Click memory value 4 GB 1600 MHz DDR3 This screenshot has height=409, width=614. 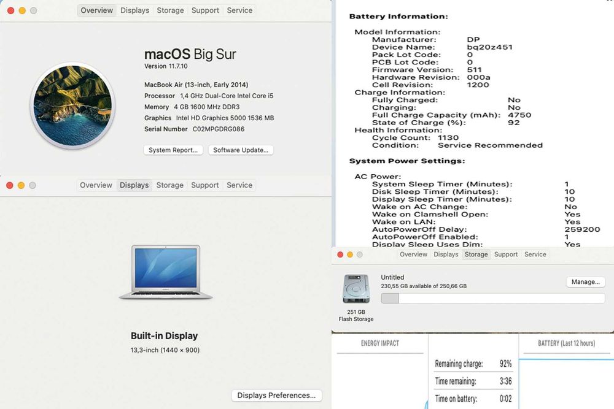(x=207, y=107)
